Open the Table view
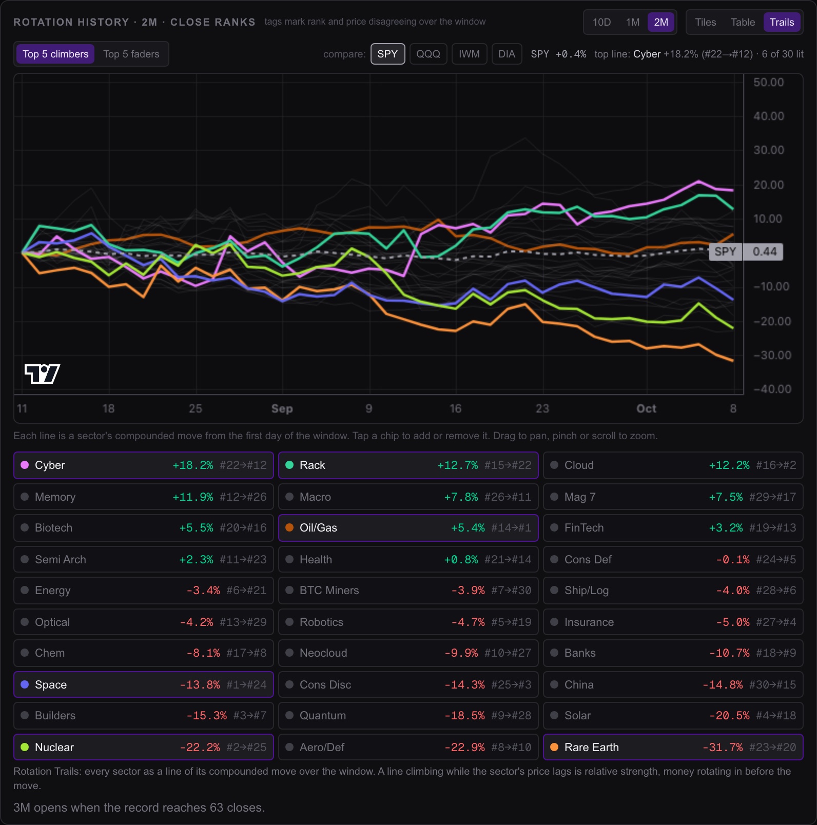The image size is (817, 825). coord(743,22)
